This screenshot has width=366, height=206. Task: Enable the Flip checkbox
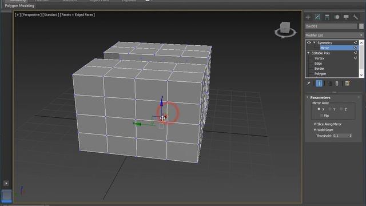[321, 116]
